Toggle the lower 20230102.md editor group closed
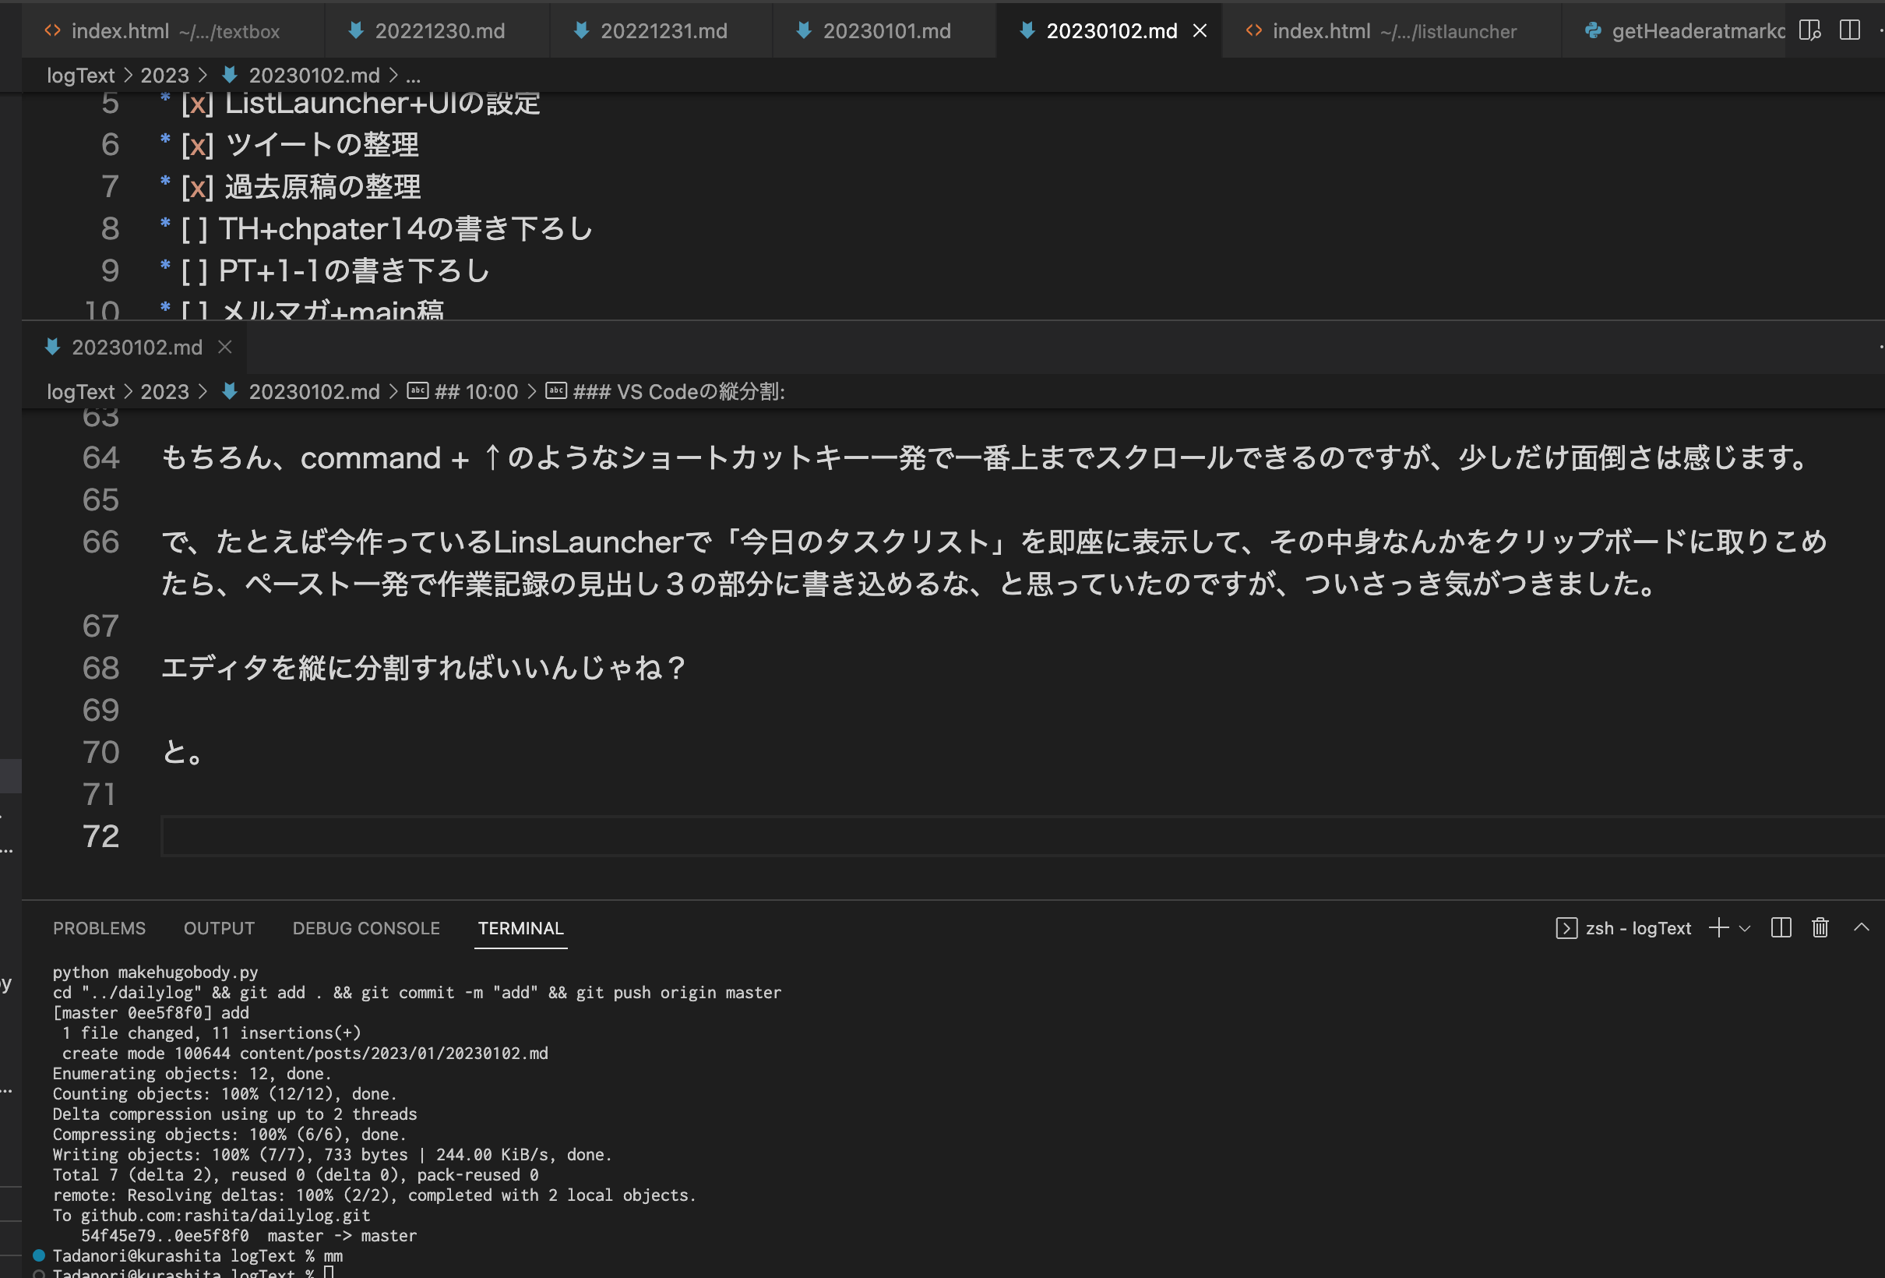Screen dimensions: 1885x1278 (x=224, y=348)
